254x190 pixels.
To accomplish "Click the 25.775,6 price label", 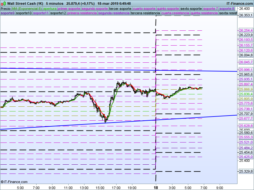I will click(246, 103).
